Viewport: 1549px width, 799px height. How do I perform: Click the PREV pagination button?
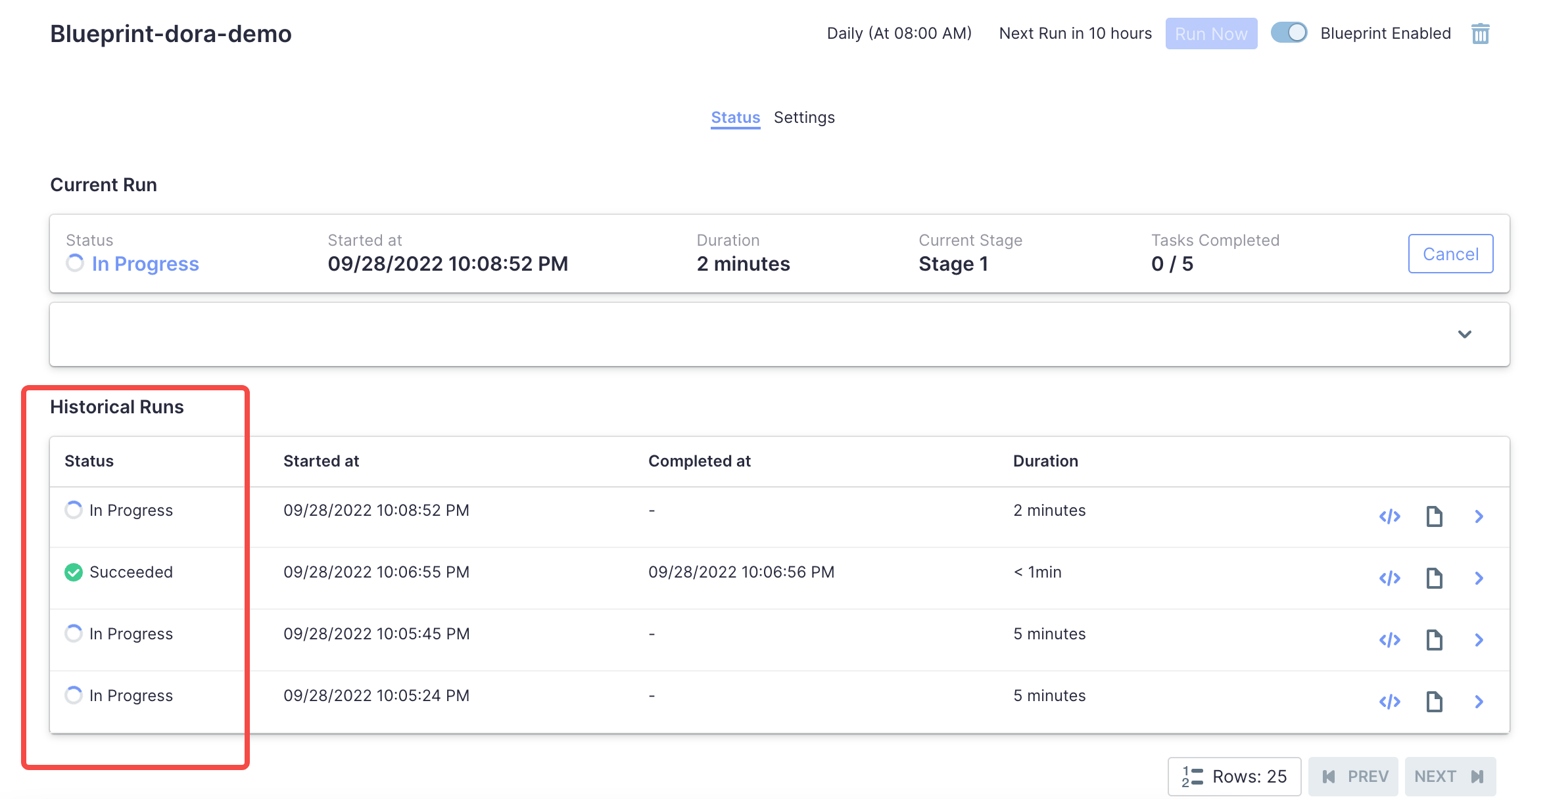(1353, 777)
